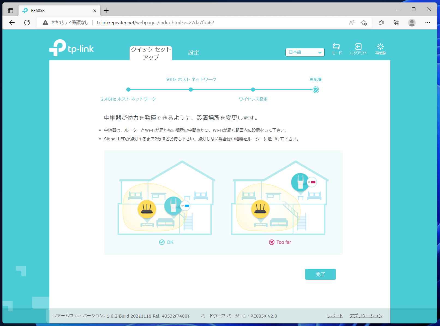Refresh the page with the reload icon

point(27,23)
